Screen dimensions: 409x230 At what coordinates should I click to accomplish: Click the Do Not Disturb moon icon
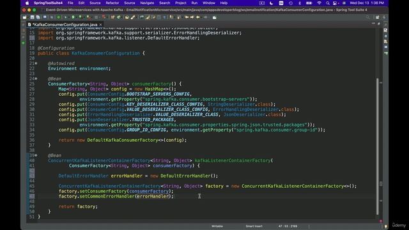pyautogui.click(x=271, y=3)
